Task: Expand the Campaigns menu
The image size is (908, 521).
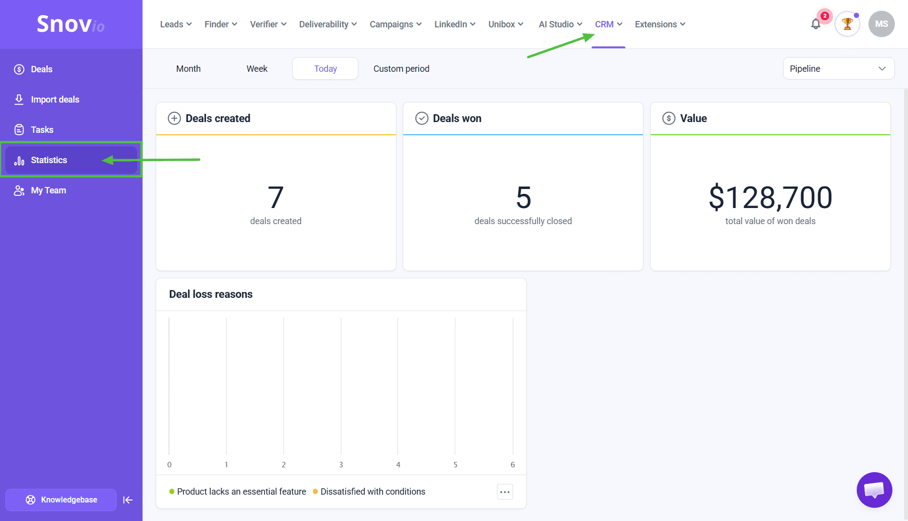Action: pos(395,24)
